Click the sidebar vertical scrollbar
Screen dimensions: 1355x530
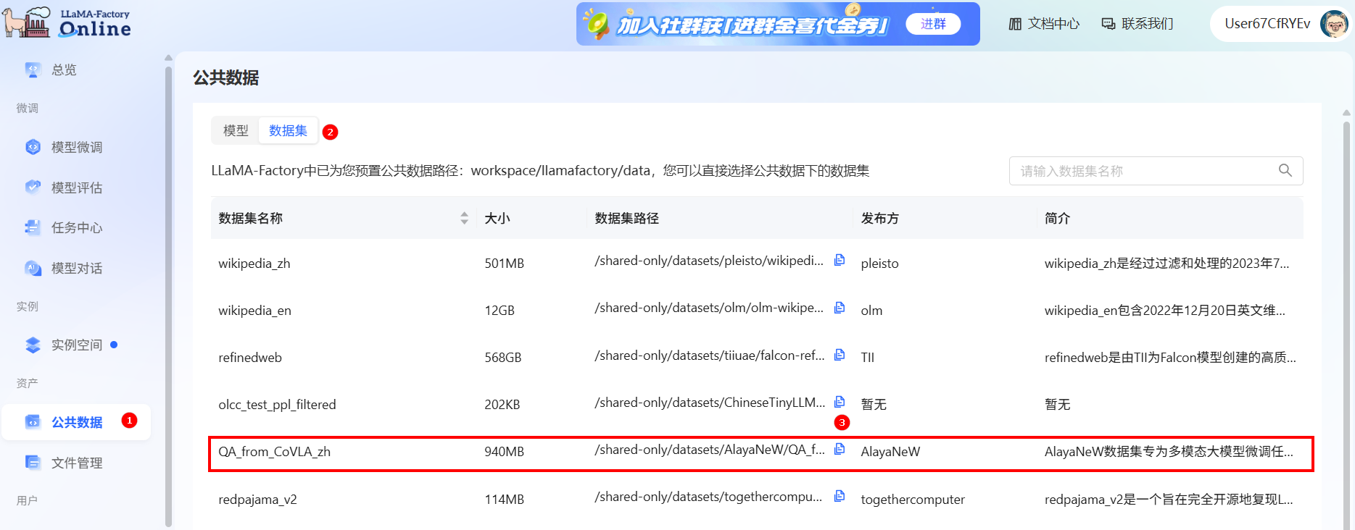tap(168, 290)
